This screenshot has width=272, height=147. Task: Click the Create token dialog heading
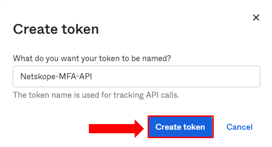pyautogui.click(x=56, y=29)
